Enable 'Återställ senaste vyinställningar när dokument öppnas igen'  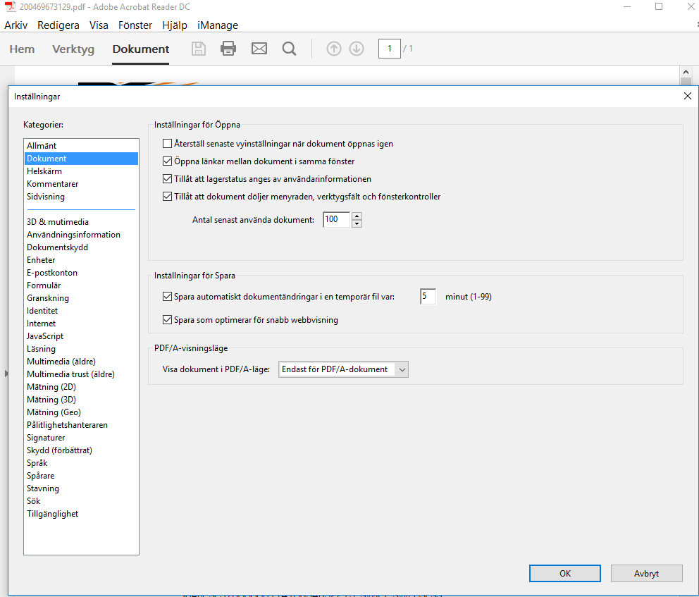click(x=167, y=143)
